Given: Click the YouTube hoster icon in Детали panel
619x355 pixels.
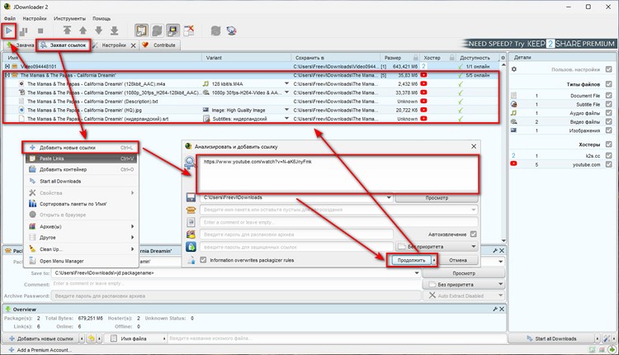Looking at the screenshot, I should (513, 164).
